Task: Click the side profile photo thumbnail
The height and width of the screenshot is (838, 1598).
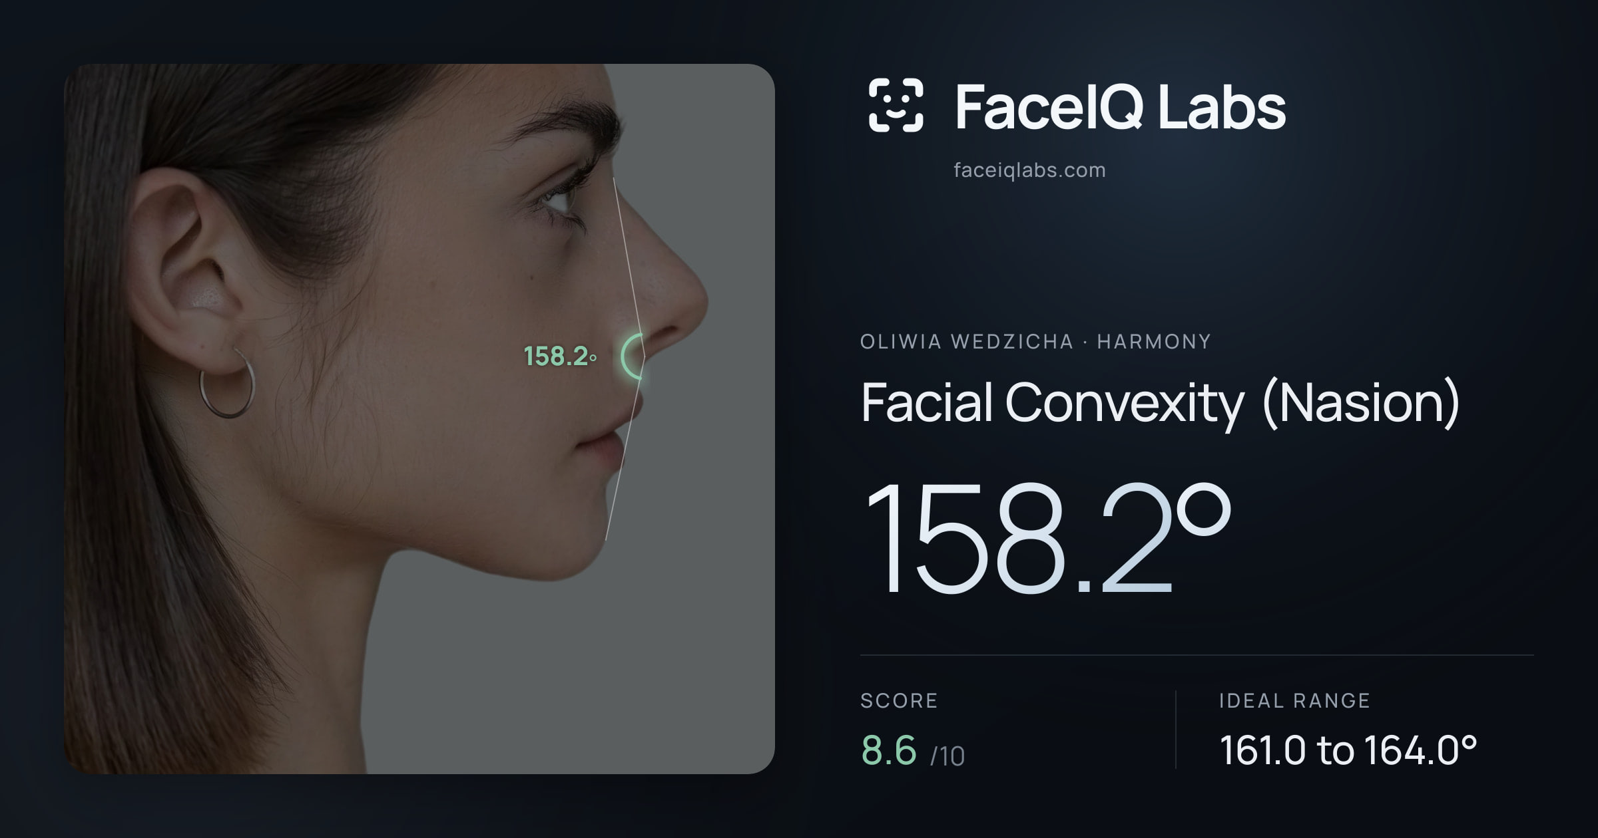Action: (419, 419)
